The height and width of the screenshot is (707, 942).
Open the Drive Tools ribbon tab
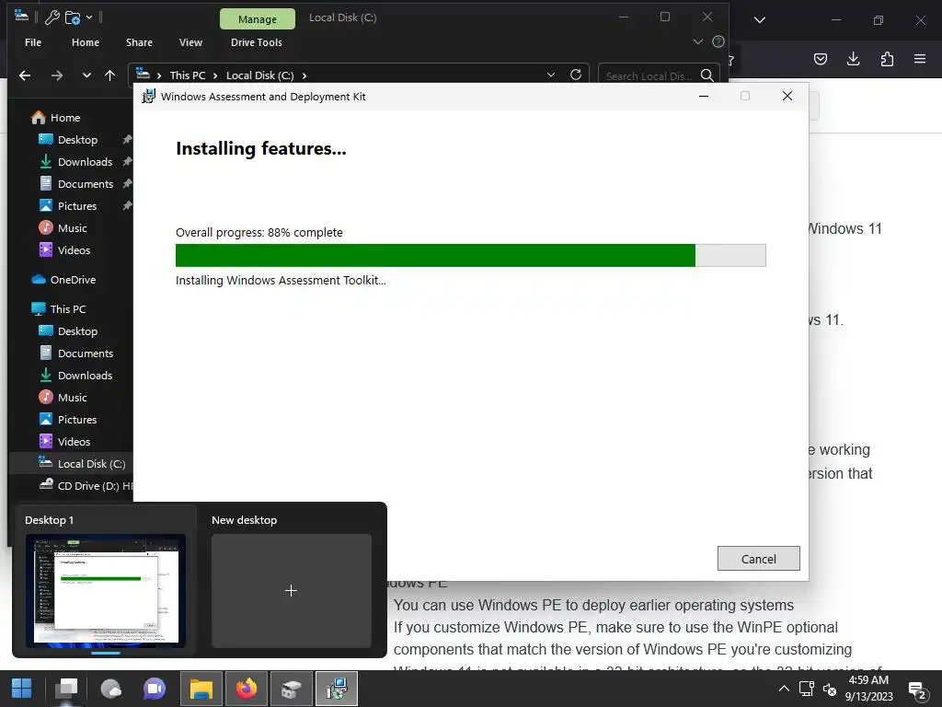tap(256, 42)
